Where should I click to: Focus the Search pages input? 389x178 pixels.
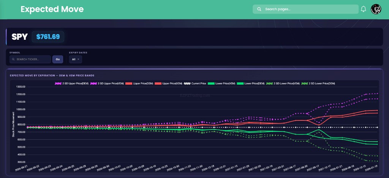tap(306, 9)
